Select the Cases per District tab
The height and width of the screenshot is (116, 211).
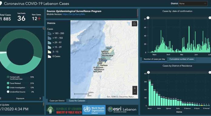57,101
